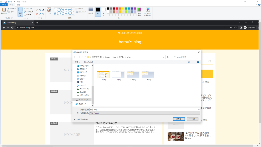Screen dimensions: 261x147
Task: Open the Organize (整理) dropdown in save dialog
Action: tap(77, 62)
